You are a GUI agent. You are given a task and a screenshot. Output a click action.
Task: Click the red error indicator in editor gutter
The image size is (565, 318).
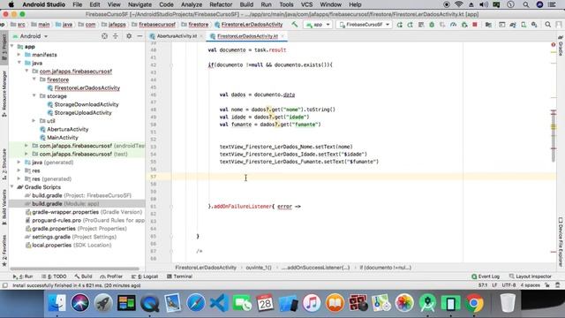point(554,45)
